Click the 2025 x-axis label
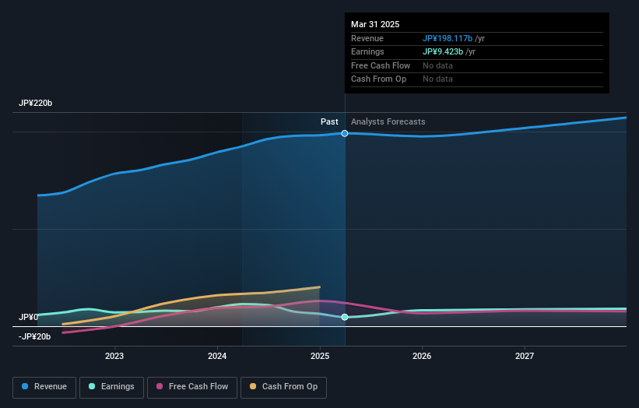Viewport: 639px width, 408px height. pos(320,357)
